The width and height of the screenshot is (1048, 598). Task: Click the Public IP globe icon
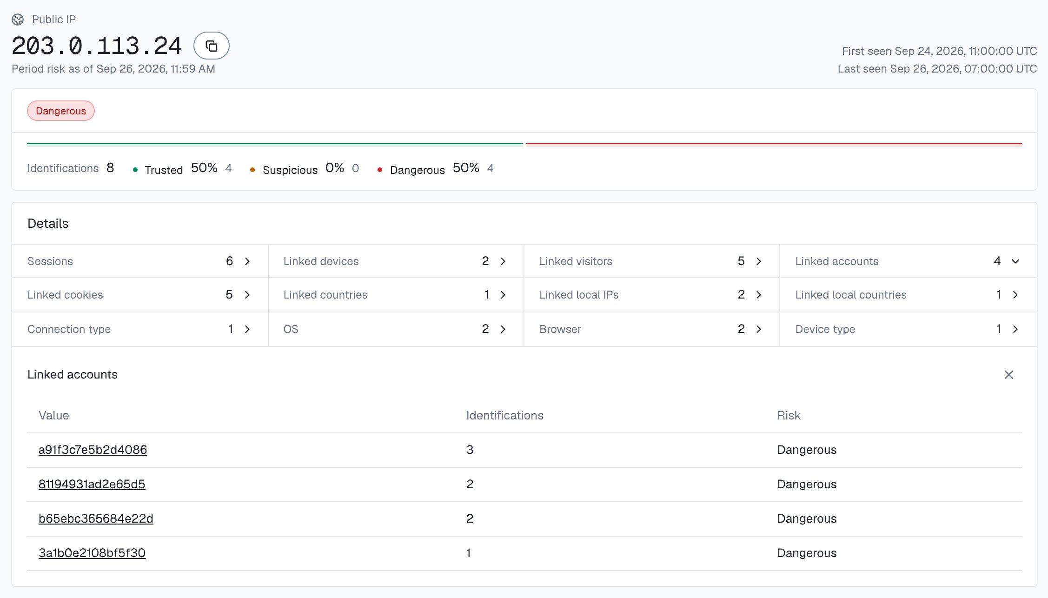click(x=18, y=20)
